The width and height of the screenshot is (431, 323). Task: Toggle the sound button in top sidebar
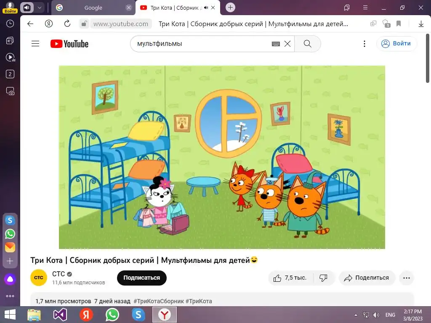click(27, 8)
